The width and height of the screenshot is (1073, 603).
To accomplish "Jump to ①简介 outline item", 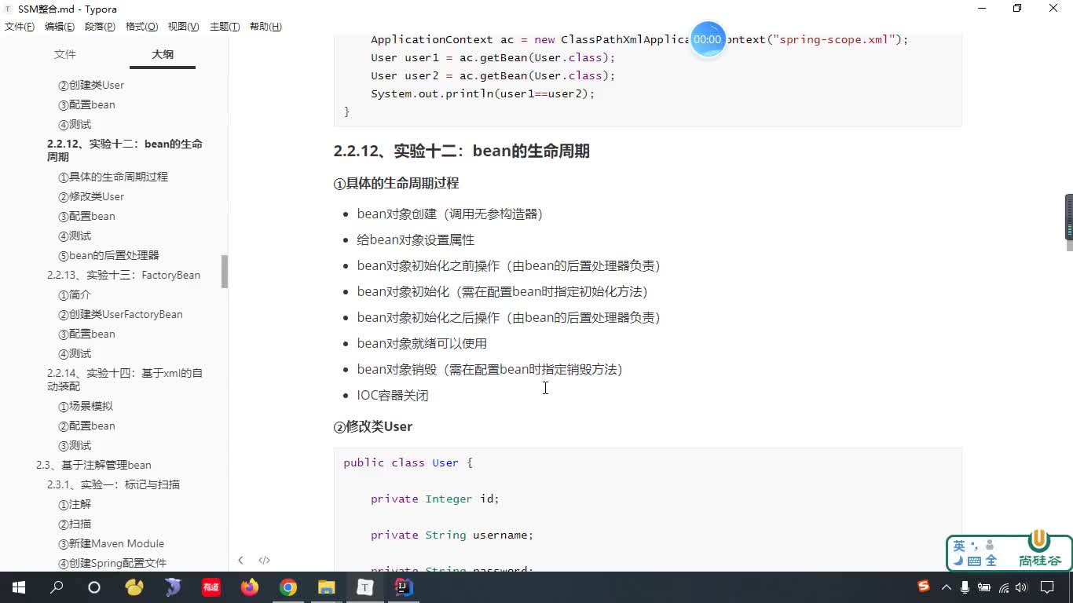I will click(x=75, y=294).
